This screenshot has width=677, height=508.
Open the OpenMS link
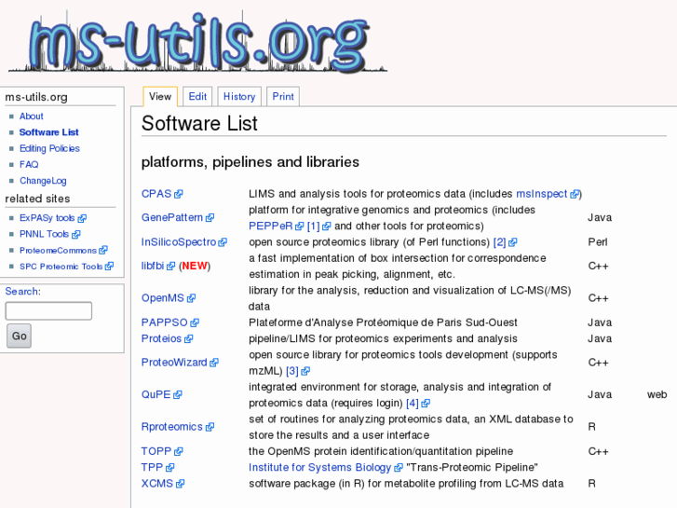click(163, 298)
